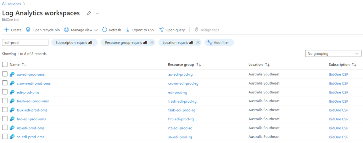Open the fsuk-edi-prod-oms workspace
363x143 pixels.
pyautogui.click(x=32, y=110)
